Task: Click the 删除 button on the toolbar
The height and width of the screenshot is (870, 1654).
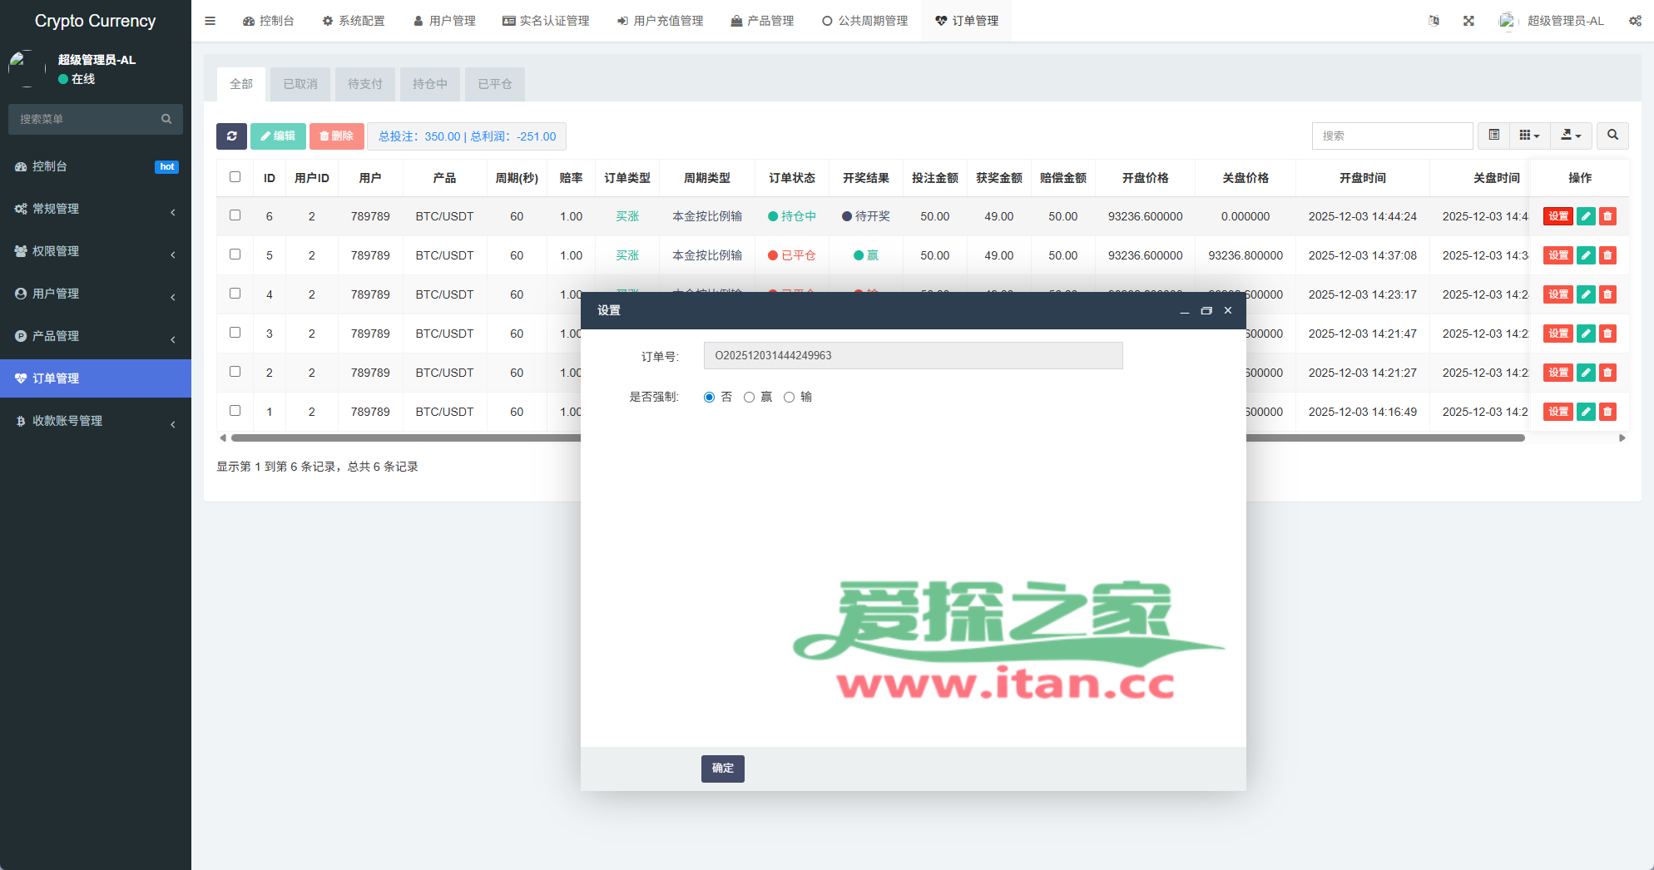Action: 337,136
